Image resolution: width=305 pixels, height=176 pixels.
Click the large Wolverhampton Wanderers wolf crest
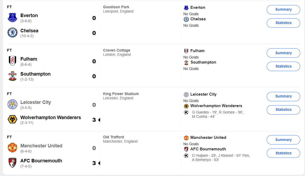click(13, 119)
